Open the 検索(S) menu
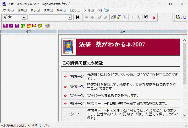This screenshot has width=188, height=128. click(x=48, y=10)
